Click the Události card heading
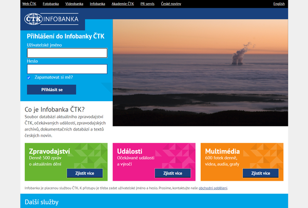The height and width of the screenshot is (208, 308). (130, 151)
